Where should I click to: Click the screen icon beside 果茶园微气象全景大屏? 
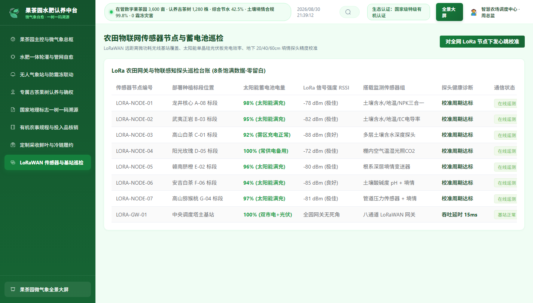[x=13, y=290]
